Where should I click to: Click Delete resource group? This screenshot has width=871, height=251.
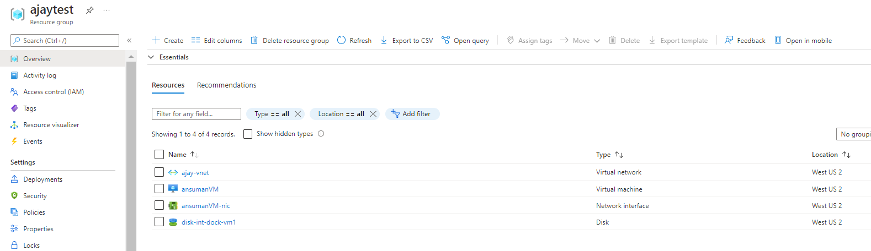(290, 40)
